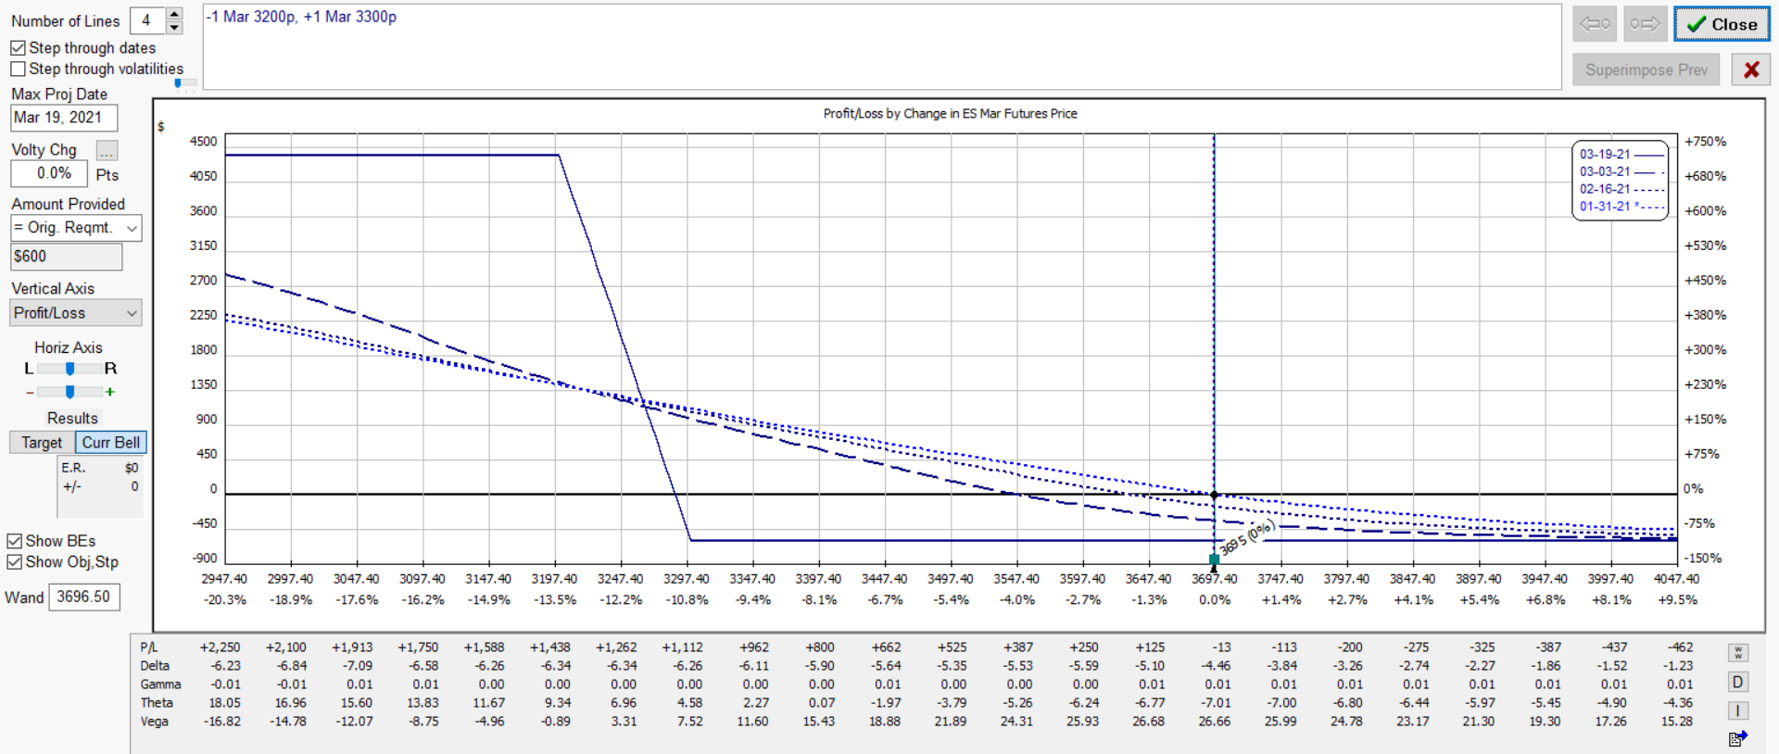
Task: Click the 01-31-21 legend entry
Action: click(1621, 207)
